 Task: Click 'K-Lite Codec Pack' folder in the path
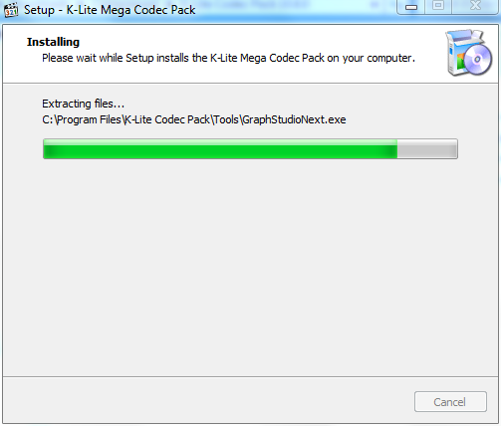167,119
